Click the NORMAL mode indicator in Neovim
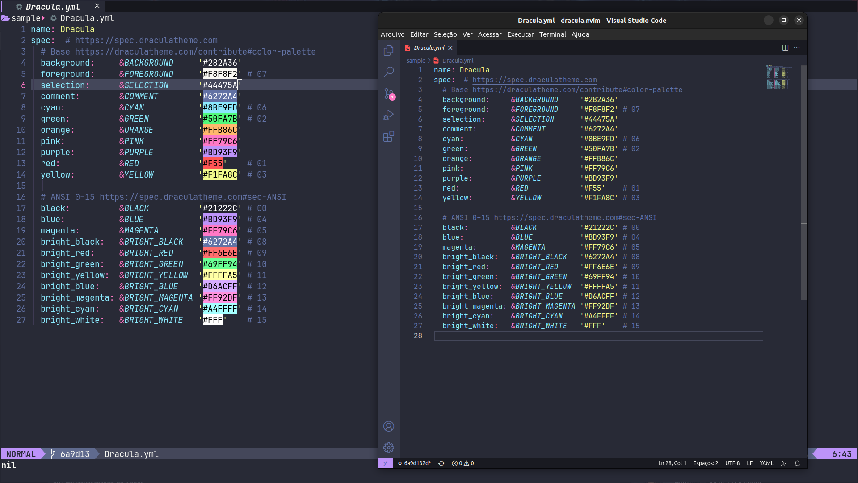The width and height of the screenshot is (858, 483). click(21, 454)
